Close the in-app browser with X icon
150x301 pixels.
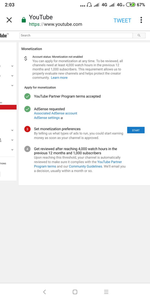point(9,20)
